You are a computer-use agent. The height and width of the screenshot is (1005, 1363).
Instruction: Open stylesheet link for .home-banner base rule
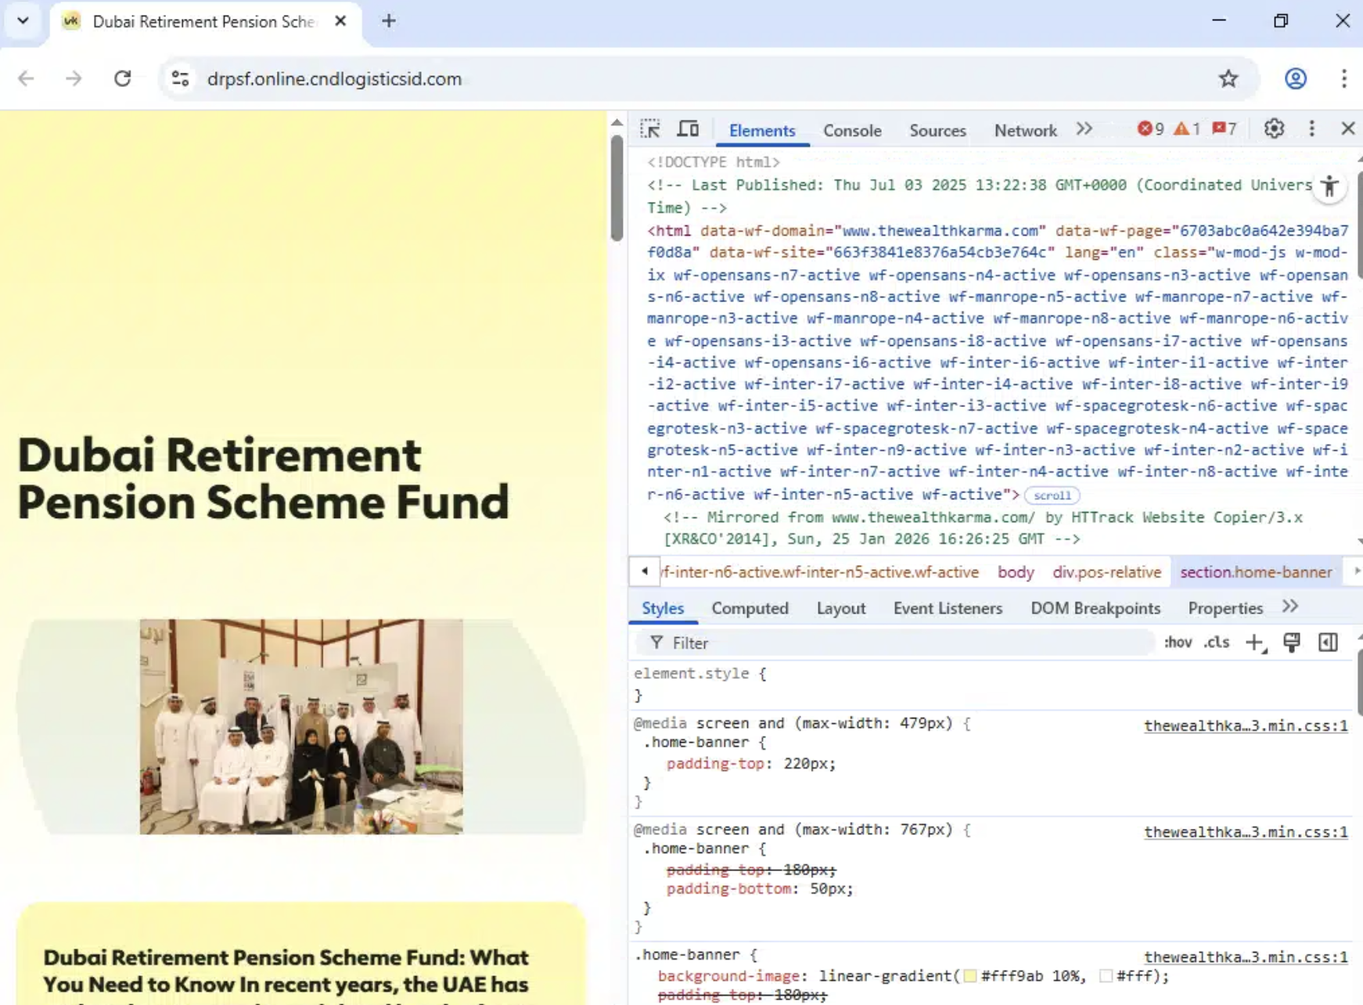click(1246, 957)
